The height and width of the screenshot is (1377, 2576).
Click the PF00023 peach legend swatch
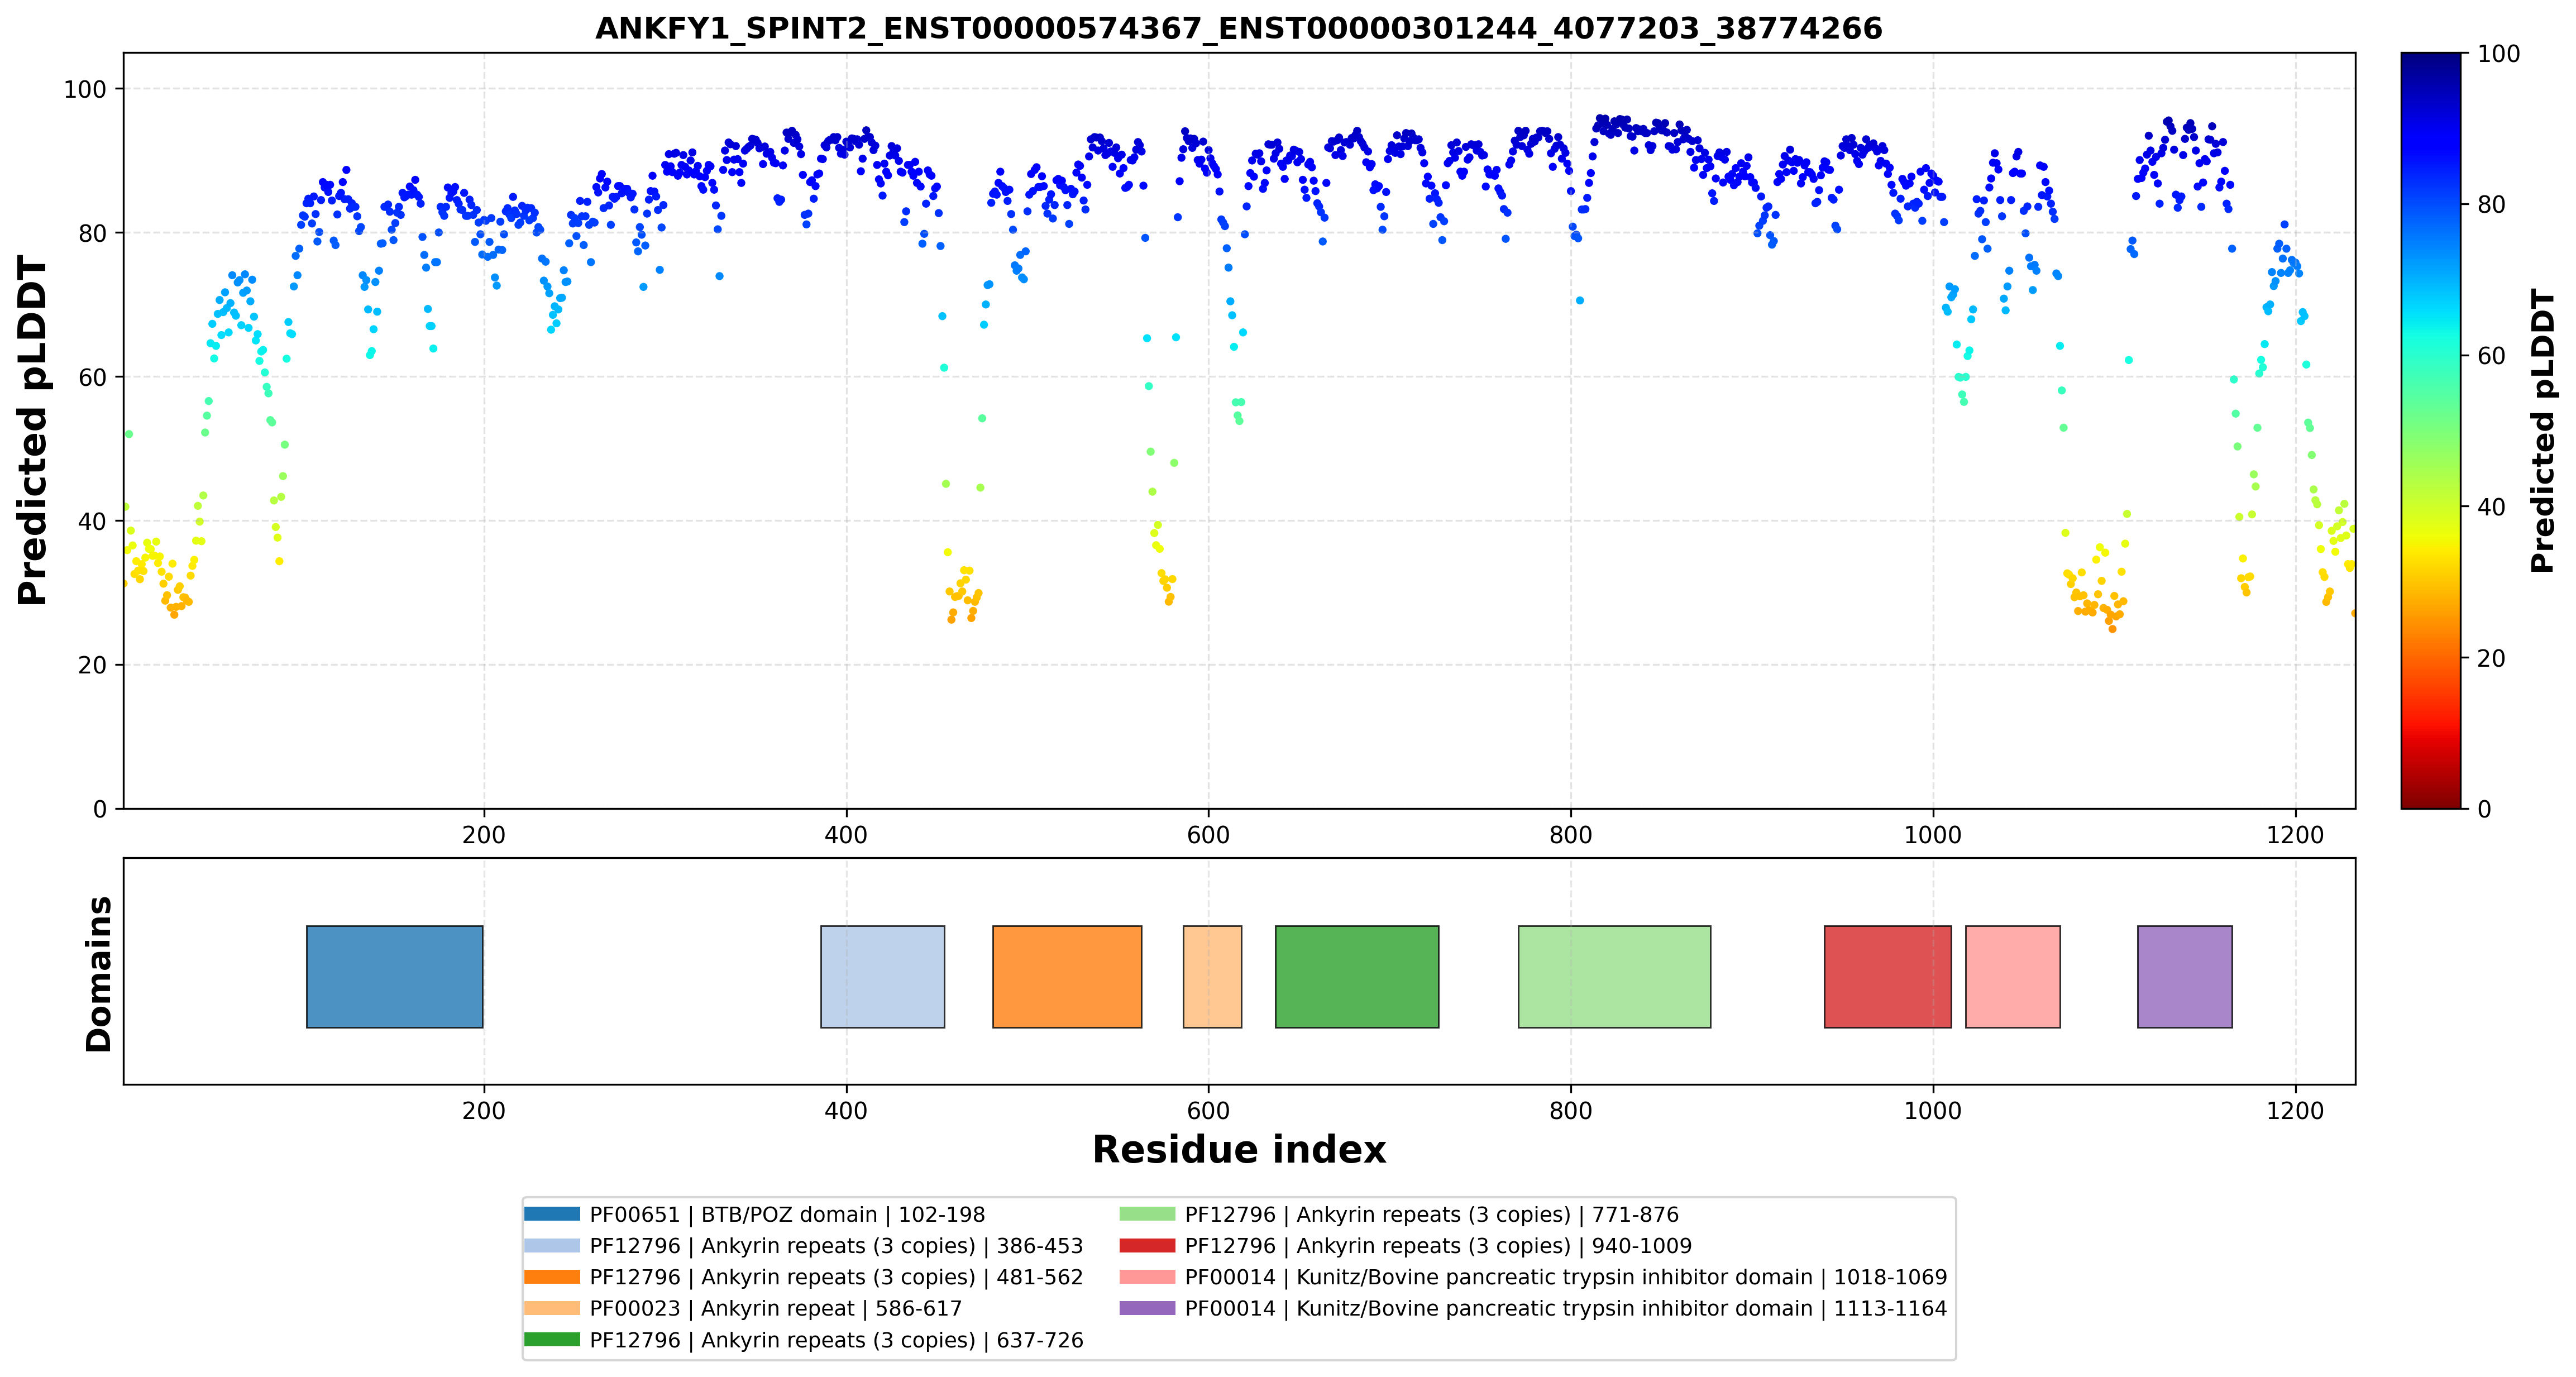[552, 1308]
